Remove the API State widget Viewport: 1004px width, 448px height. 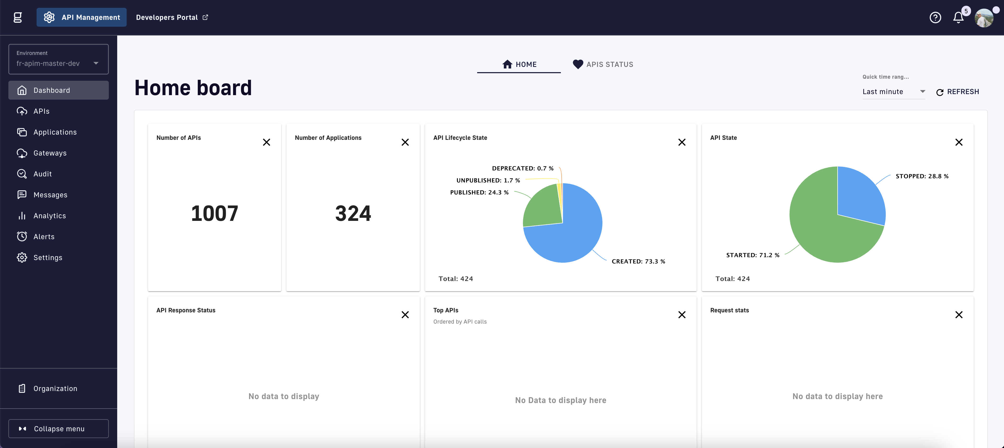[959, 142]
